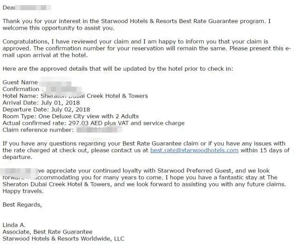This screenshot has height=245, width=296.
Task: Click the "Here are the approved details" sentence
Action: coord(118,69)
